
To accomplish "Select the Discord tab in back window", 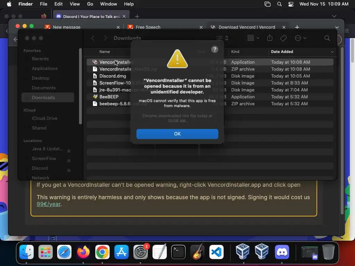I will click(x=90, y=16).
